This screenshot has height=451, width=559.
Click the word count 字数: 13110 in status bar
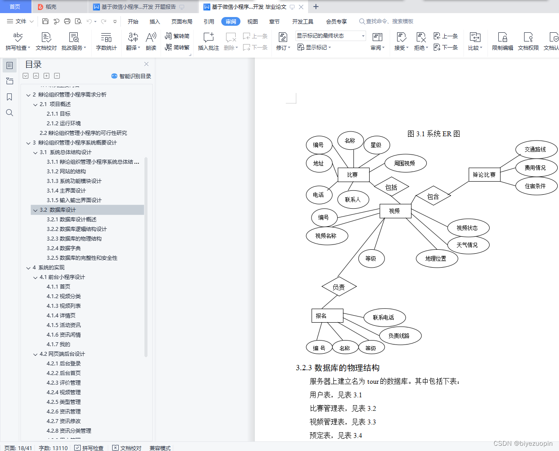point(53,448)
